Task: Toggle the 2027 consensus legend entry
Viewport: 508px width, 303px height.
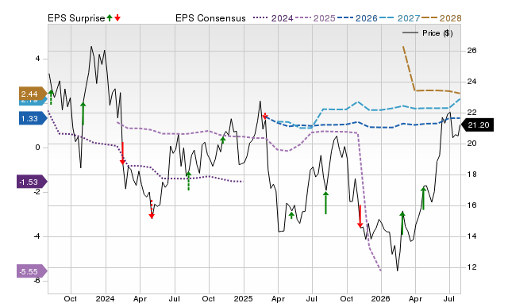Action: pyautogui.click(x=399, y=18)
